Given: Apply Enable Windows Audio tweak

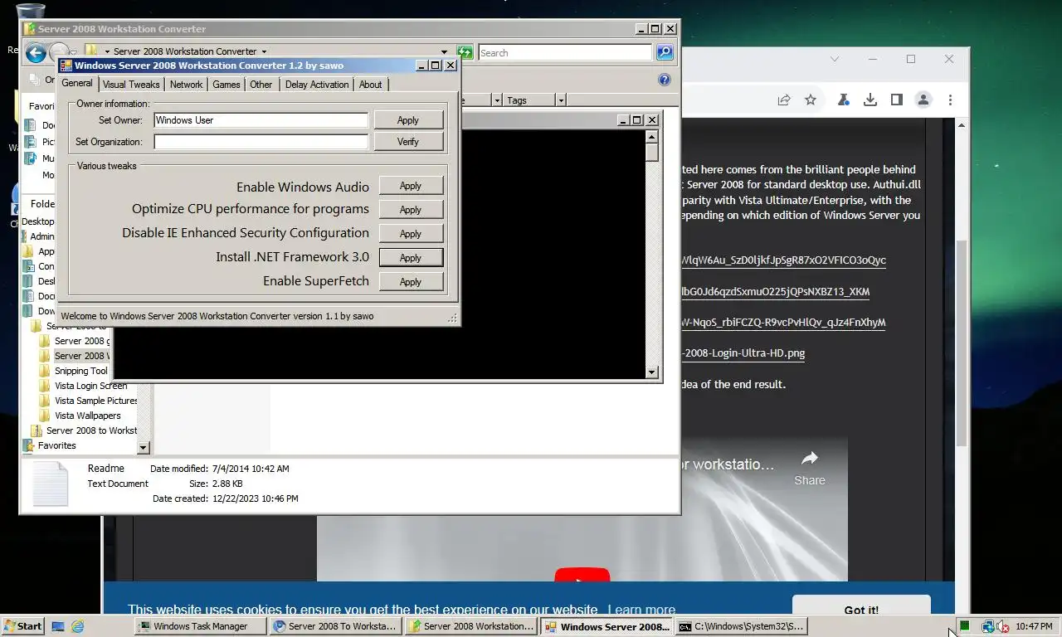Looking at the screenshot, I should click(x=411, y=186).
